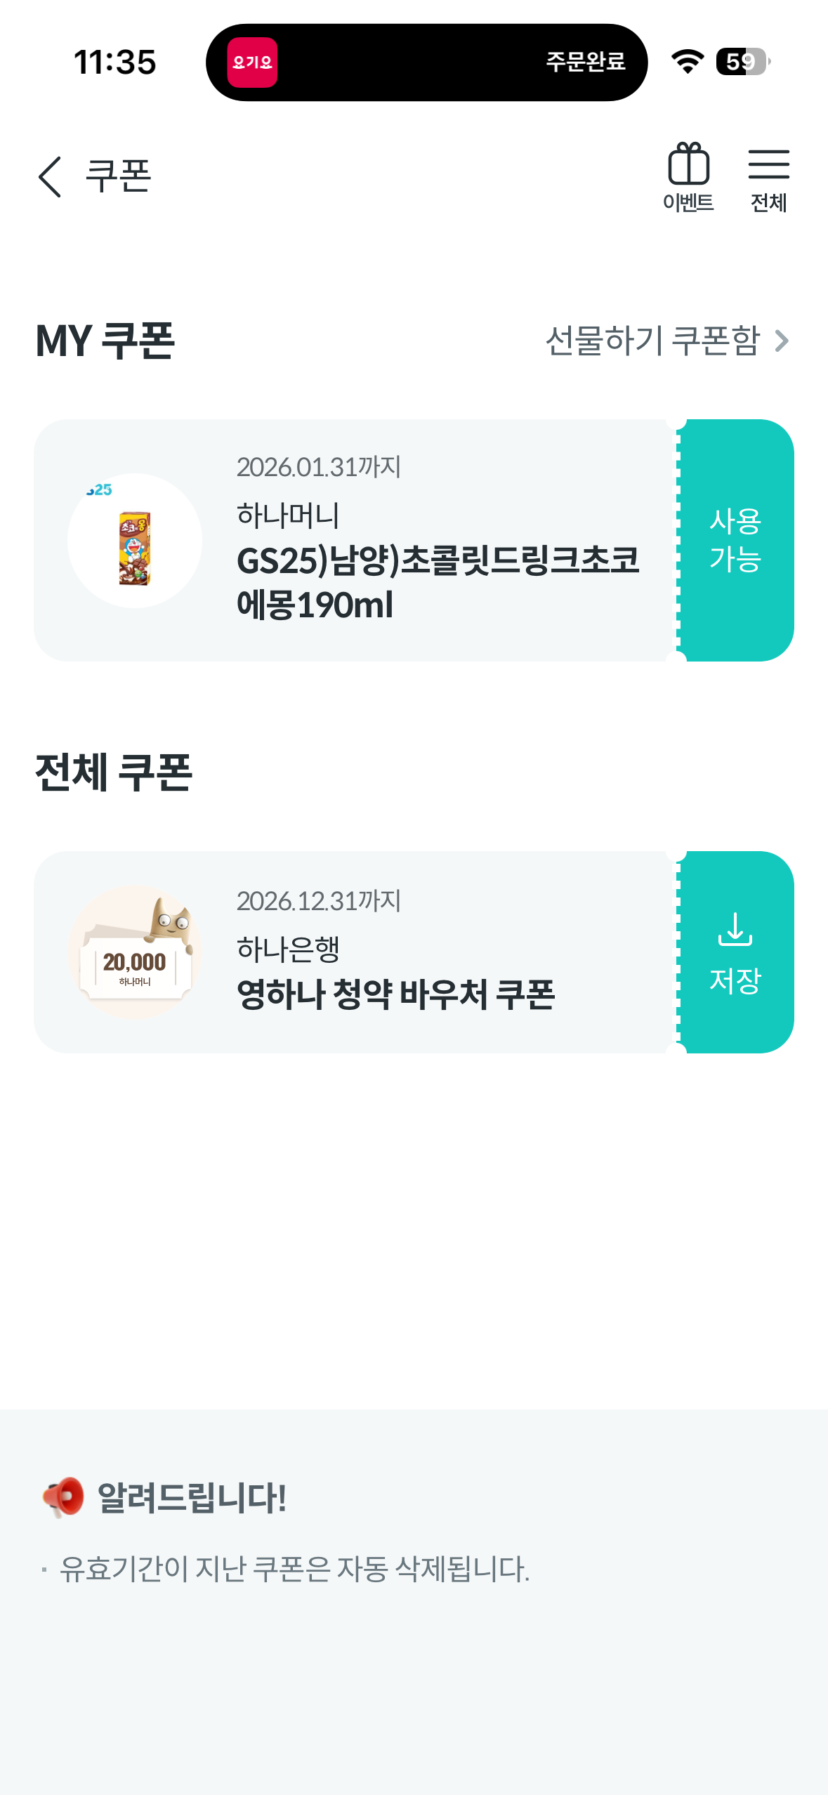
Task: Tap the Wi-Fi status icon
Action: tap(687, 62)
